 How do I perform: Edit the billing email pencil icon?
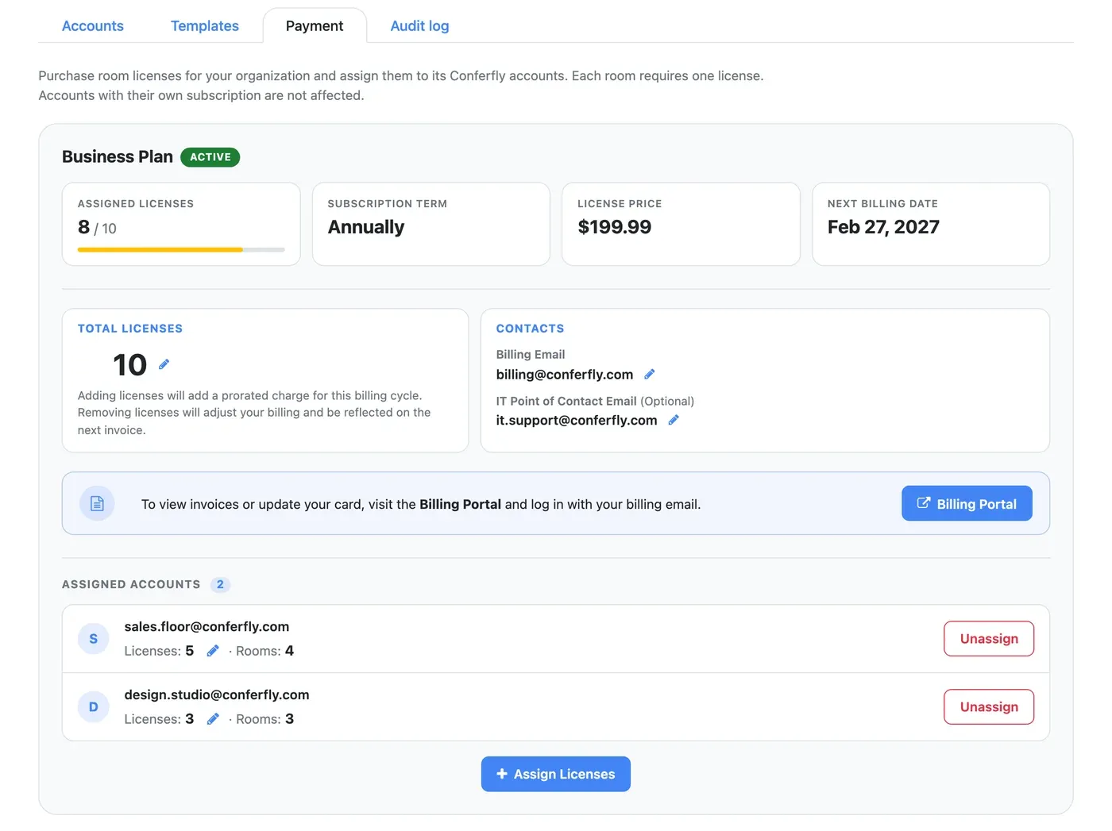pyautogui.click(x=649, y=374)
